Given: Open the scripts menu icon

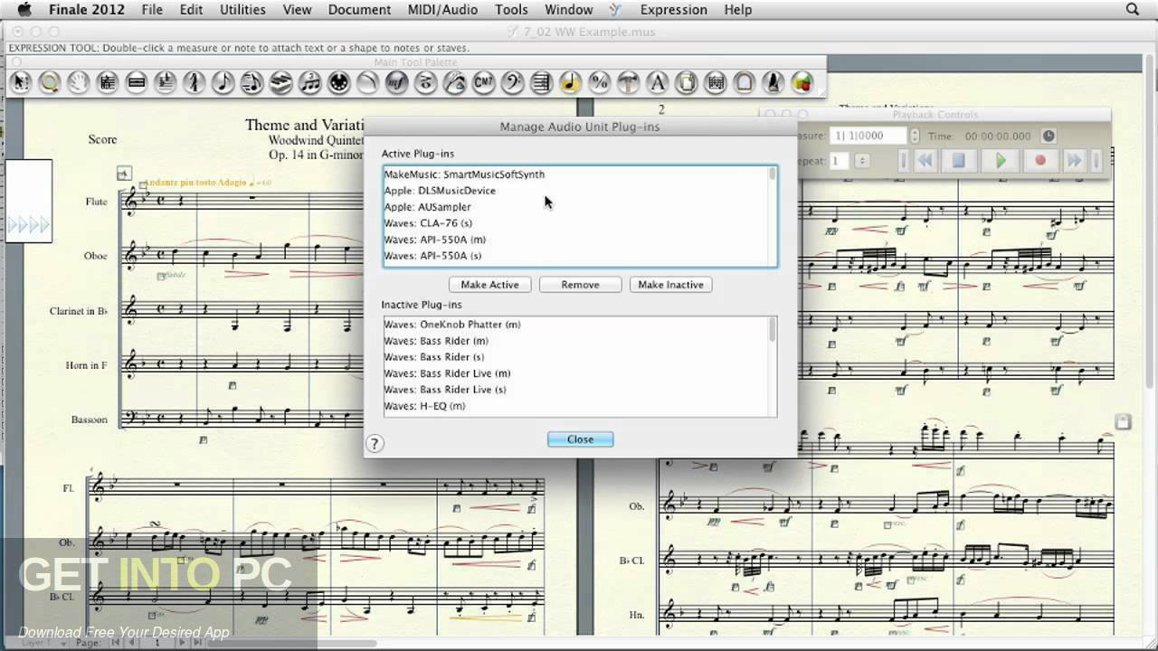Looking at the screenshot, I should [x=616, y=9].
